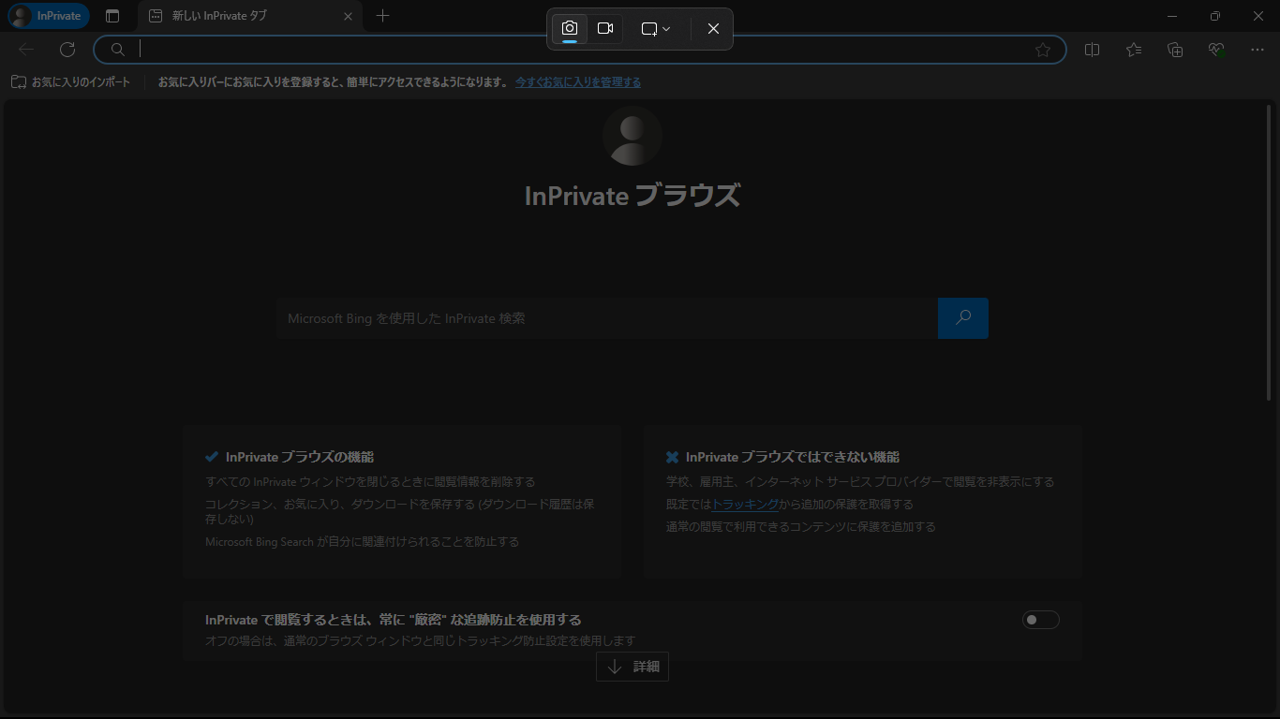Open the トラッキング link
This screenshot has height=719, width=1280.
746,504
